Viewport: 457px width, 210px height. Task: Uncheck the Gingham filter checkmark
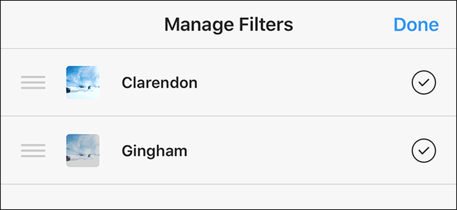coord(424,150)
